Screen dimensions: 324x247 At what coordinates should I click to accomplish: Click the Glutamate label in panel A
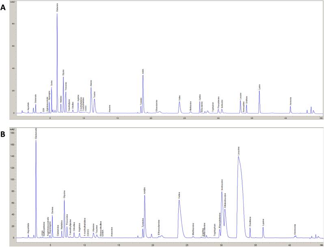(36, 99)
